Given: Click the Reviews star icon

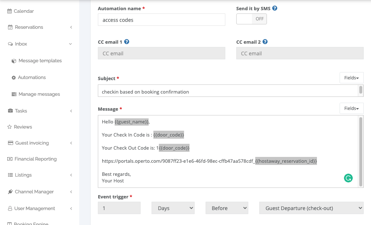Looking at the screenshot, I should [9, 127].
